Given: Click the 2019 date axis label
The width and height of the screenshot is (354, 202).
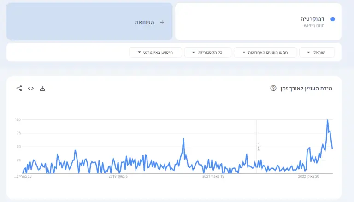Looking at the screenshot, I should pos(118,176).
